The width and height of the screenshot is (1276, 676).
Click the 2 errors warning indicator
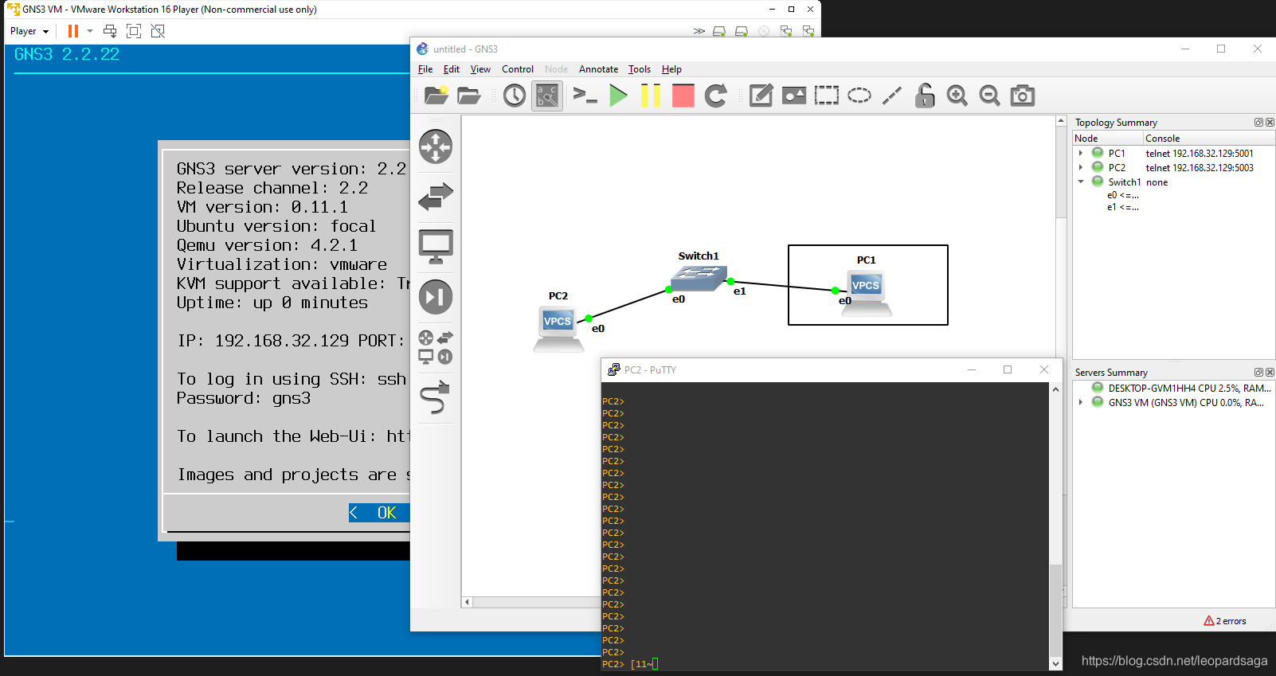pos(1225,621)
